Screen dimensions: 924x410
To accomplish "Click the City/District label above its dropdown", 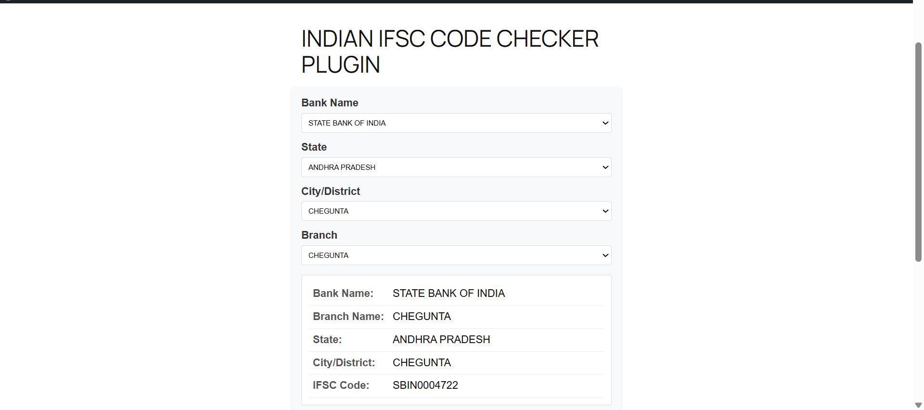I will coord(331,192).
